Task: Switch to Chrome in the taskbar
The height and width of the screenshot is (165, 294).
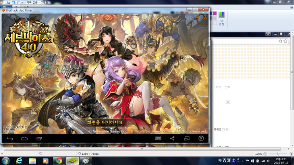Action: pos(59,161)
